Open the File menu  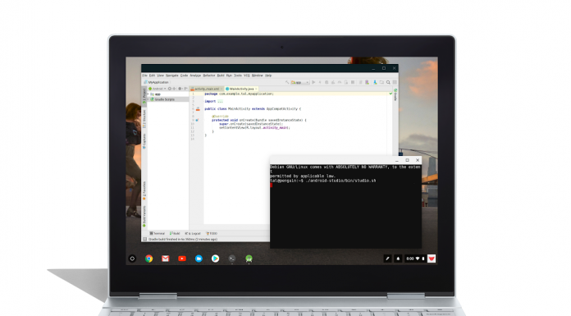click(x=144, y=76)
